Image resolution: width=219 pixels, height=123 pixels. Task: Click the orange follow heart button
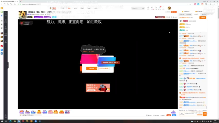click(174, 12)
